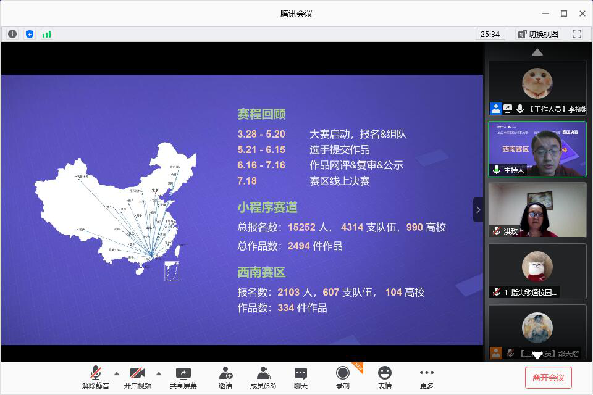The height and width of the screenshot is (395, 593).
Task: Open the Chat (聊天) panel
Action: point(301,378)
